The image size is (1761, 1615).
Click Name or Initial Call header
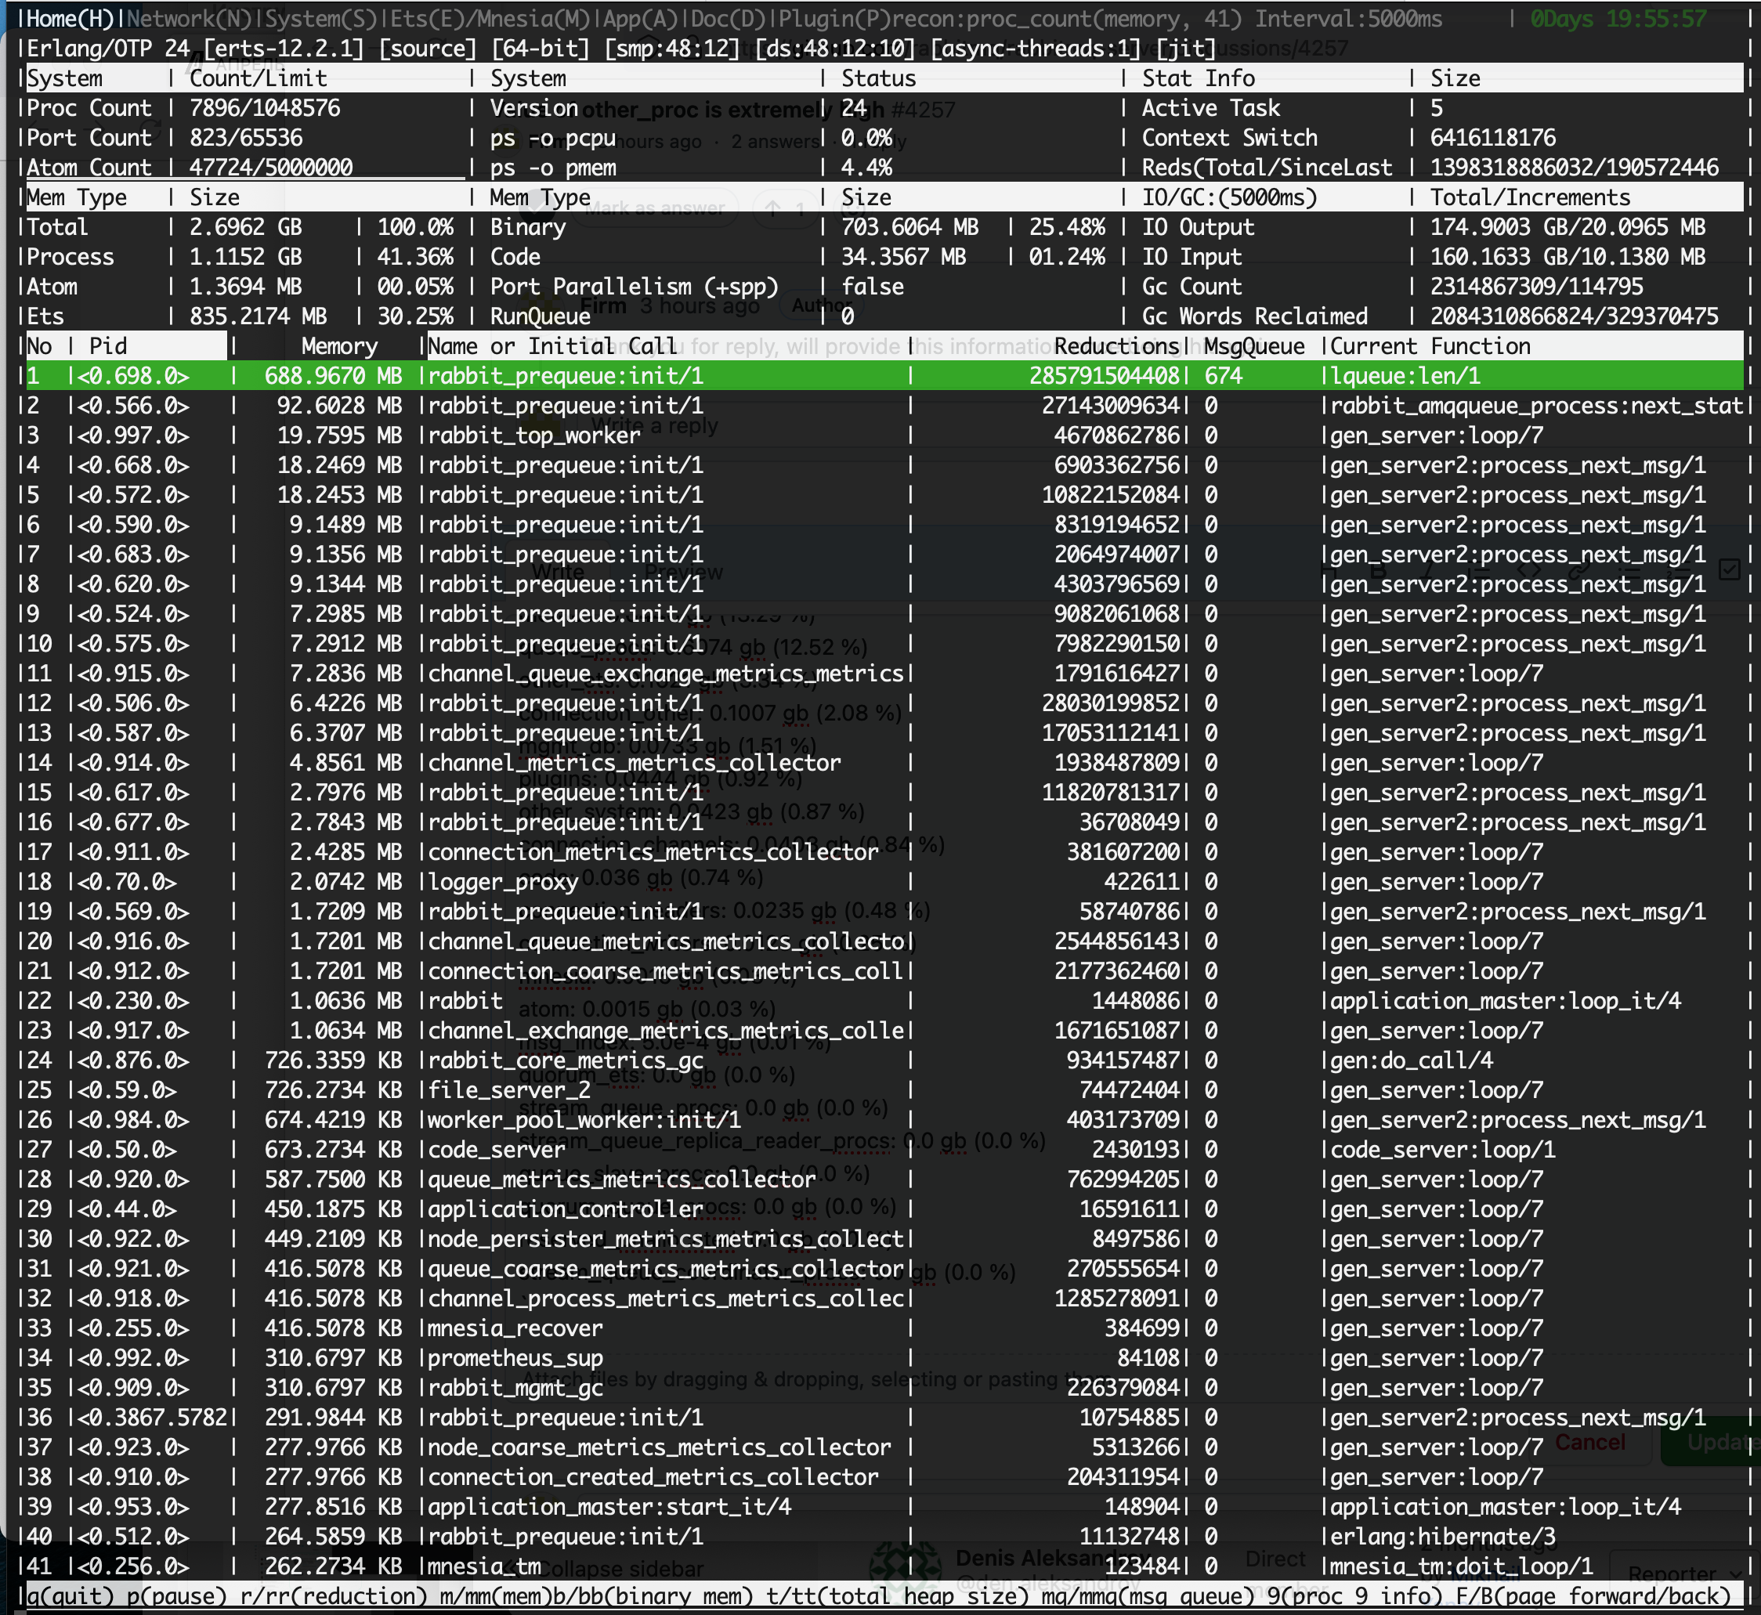coord(552,346)
